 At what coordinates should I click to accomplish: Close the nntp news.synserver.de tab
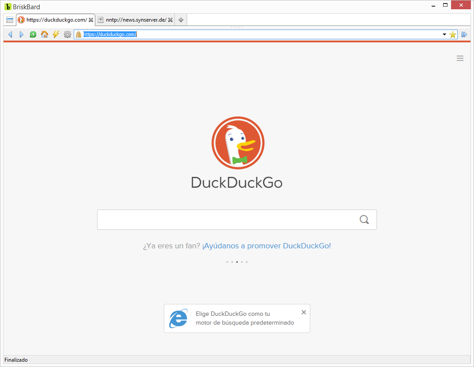pyautogui.click(x=170, y=20)
